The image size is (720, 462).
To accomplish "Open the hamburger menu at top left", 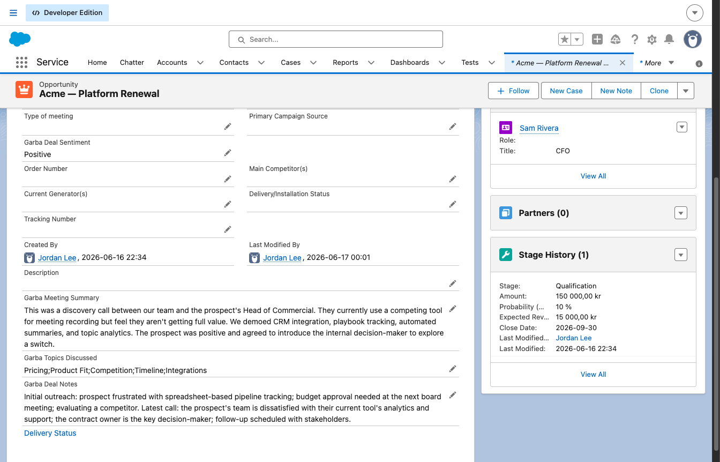I will pyautogui.click(x=13, y=13).
